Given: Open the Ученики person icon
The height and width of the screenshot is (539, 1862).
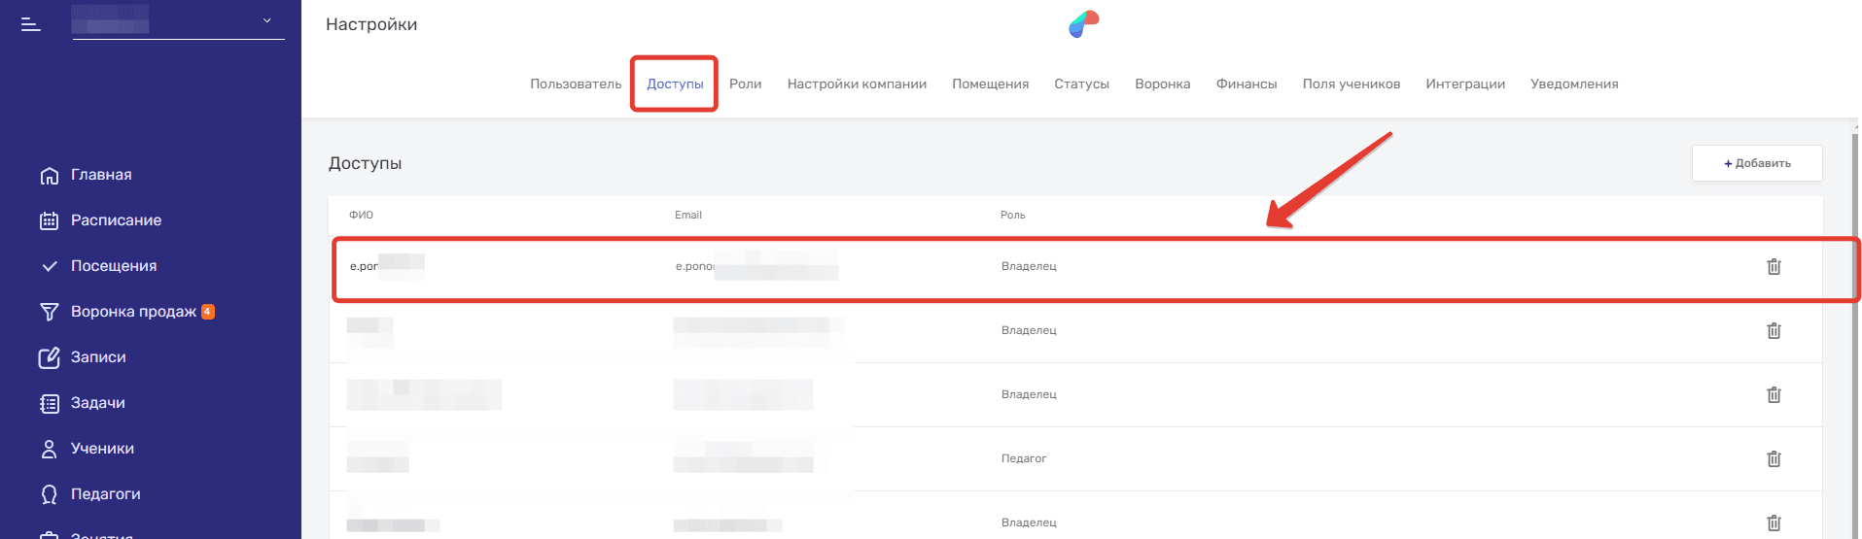Looking at the screenshot, I should [x=50, y=449].
